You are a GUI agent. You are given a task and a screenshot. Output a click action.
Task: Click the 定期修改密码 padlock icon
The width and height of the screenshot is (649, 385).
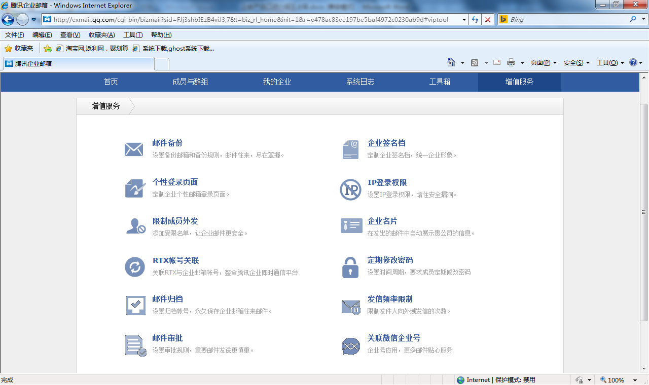pos(350,267)
